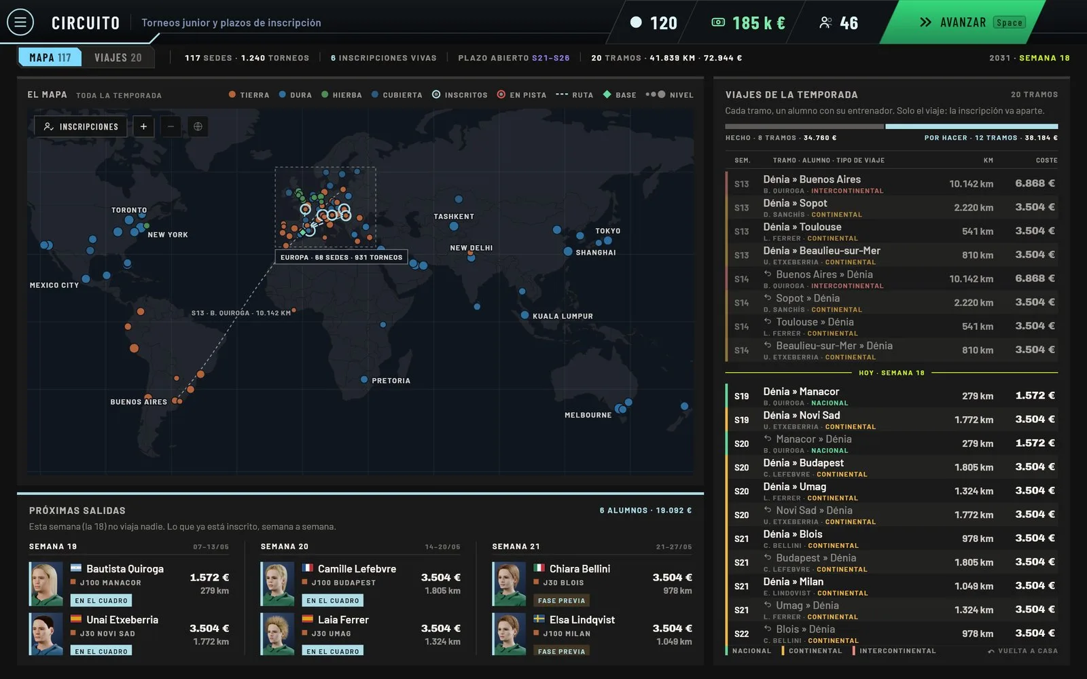Click Argentina flag next to Bautista Quiroga
This screenshot has width=1087, height=679.
click(x=76, y=568)
